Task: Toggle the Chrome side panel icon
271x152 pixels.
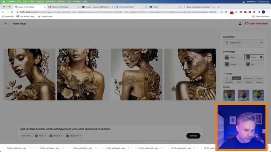Action: pos(259,12)
